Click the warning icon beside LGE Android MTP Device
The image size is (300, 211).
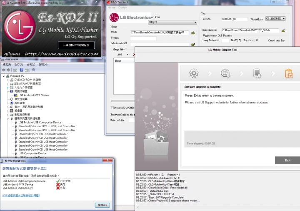point(16,95)
